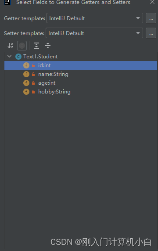Image resolution: width=158 pixels, height=251 pixels.
Task: Click the lock icon next to hobby:String
Action: [x=33, y=92]
